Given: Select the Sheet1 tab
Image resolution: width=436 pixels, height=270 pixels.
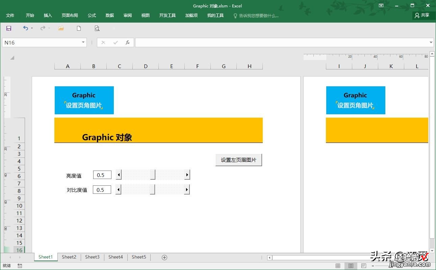Looking at the screenshot, I should coord(46,257).
